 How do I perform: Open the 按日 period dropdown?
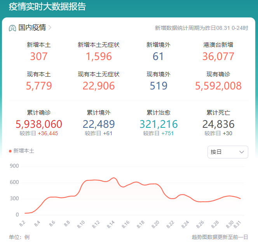(x=228, y=152)
